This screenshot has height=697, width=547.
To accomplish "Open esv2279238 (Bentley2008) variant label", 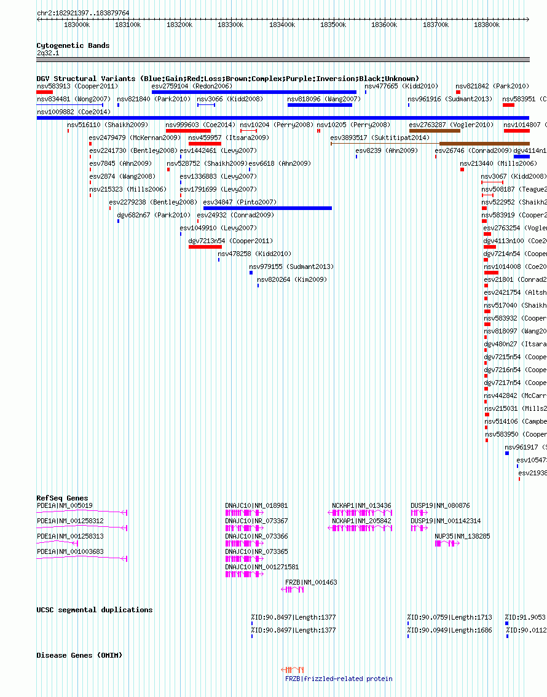I will 153,202.
